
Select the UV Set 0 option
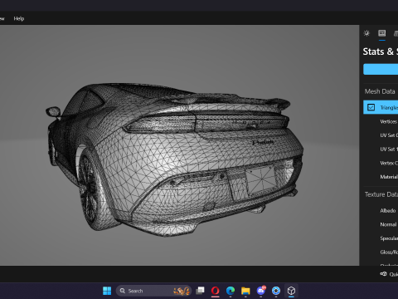(x=389, y=135)
